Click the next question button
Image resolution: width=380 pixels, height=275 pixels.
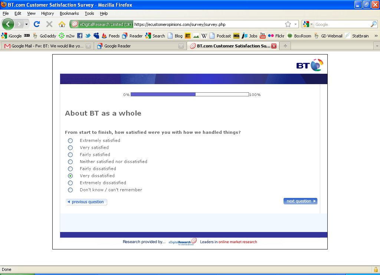tap(300, 201)
